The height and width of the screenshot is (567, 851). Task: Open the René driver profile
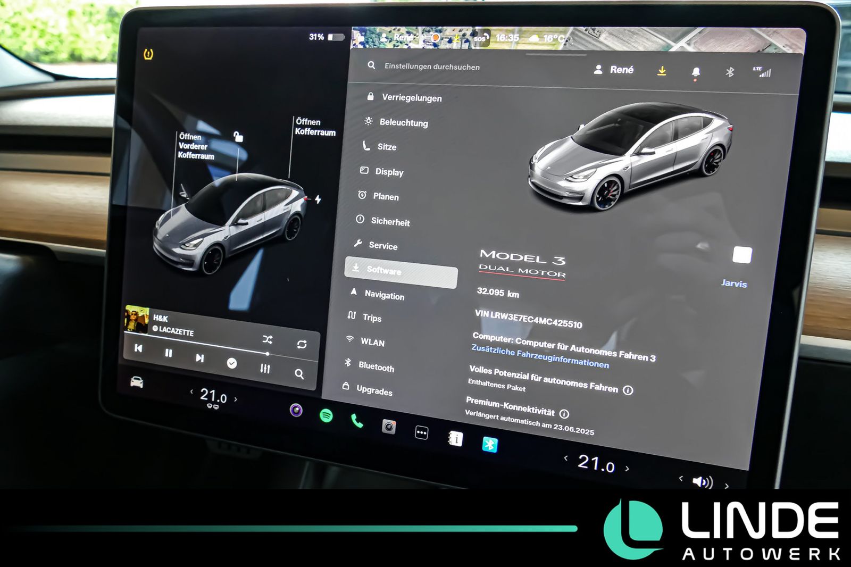pyautogui.click(x=614, y=70)
